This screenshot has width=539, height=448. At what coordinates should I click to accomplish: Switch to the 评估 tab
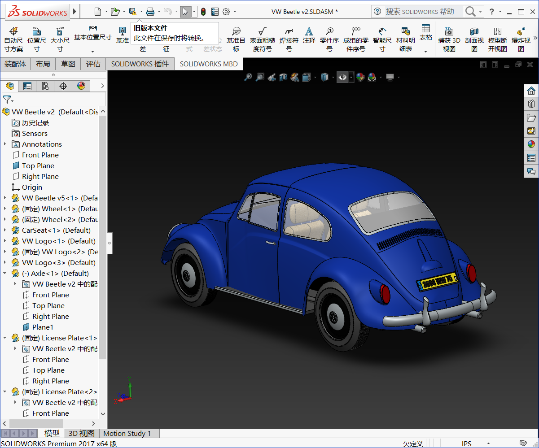pyautogui.click(x=93, y=64)
